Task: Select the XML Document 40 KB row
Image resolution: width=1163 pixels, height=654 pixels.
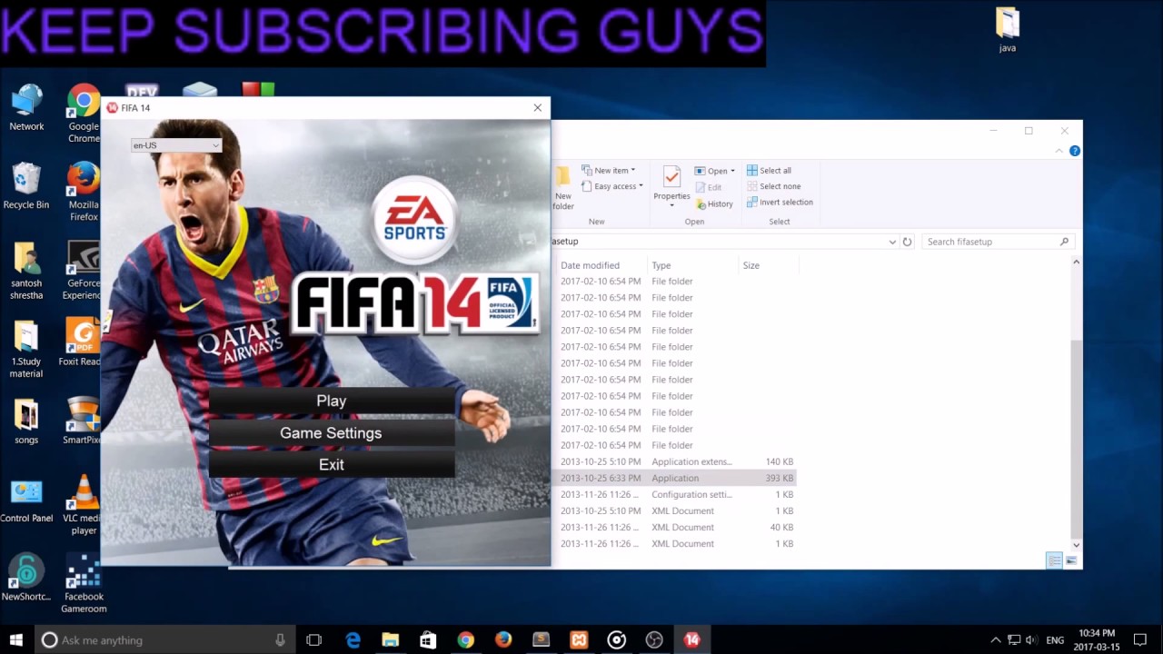Action: [x=674, y=527]
